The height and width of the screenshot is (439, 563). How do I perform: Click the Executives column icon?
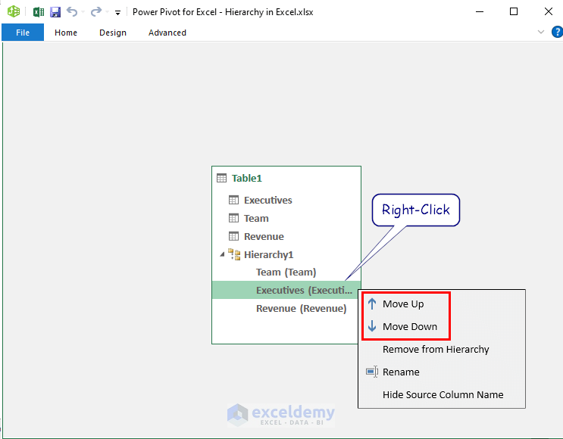233,200
